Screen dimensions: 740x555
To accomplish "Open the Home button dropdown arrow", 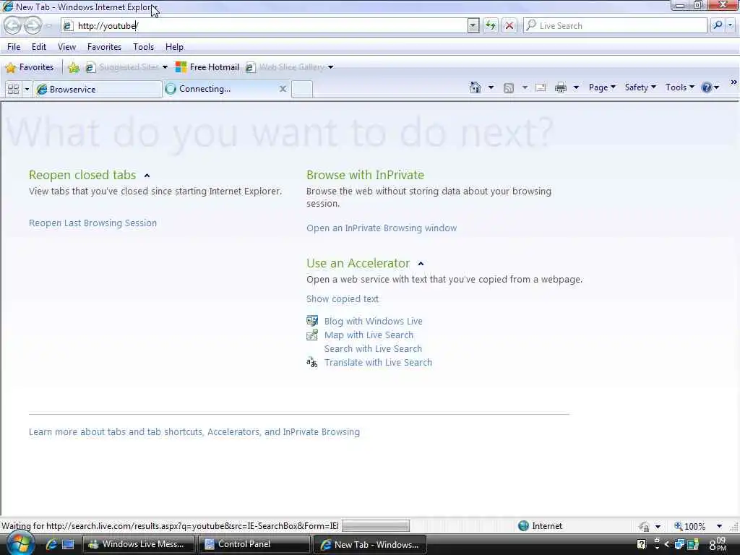I will [491, 87].
